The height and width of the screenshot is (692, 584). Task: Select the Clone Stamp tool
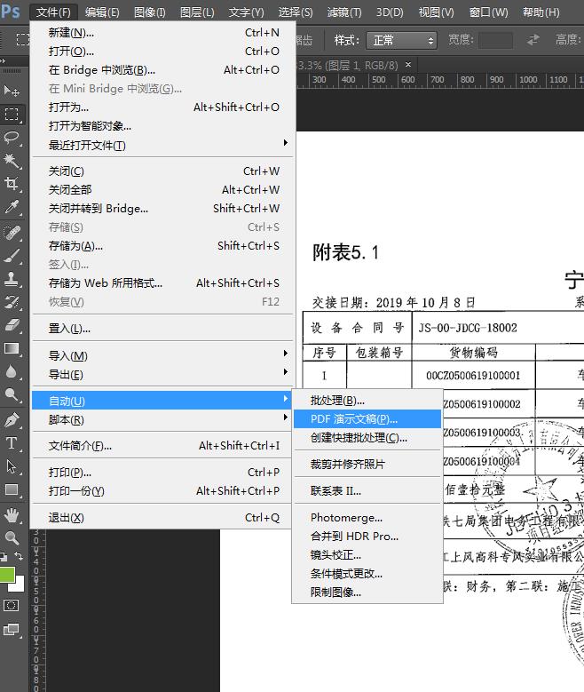[11, 279]
